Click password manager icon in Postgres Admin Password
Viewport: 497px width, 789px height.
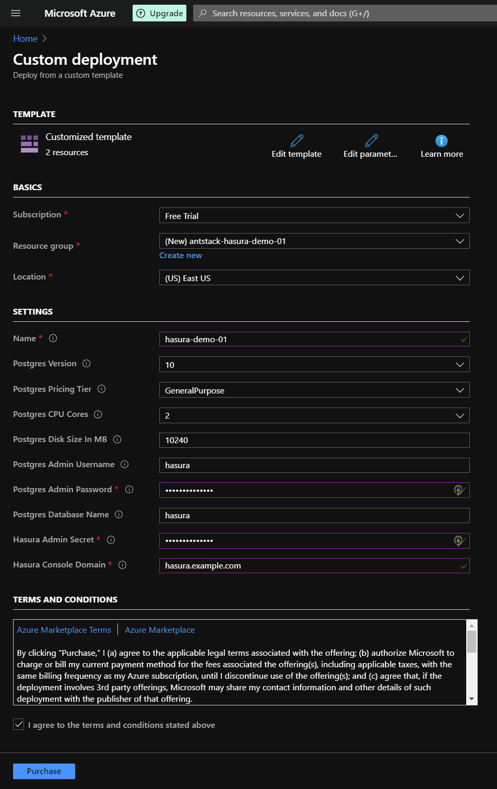[x=458, y=490]
